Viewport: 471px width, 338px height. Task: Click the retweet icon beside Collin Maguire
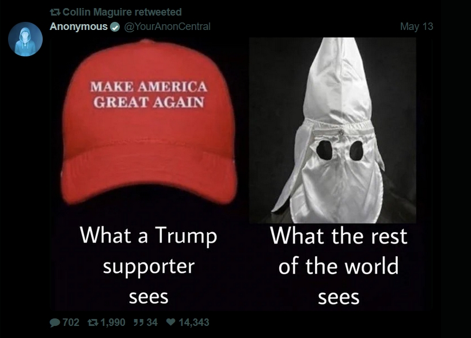(x=55, y=12)
